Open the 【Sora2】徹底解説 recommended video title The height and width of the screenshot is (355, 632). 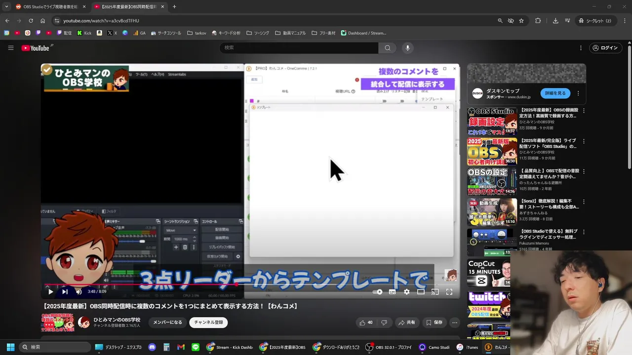click(x=549, y=204)
